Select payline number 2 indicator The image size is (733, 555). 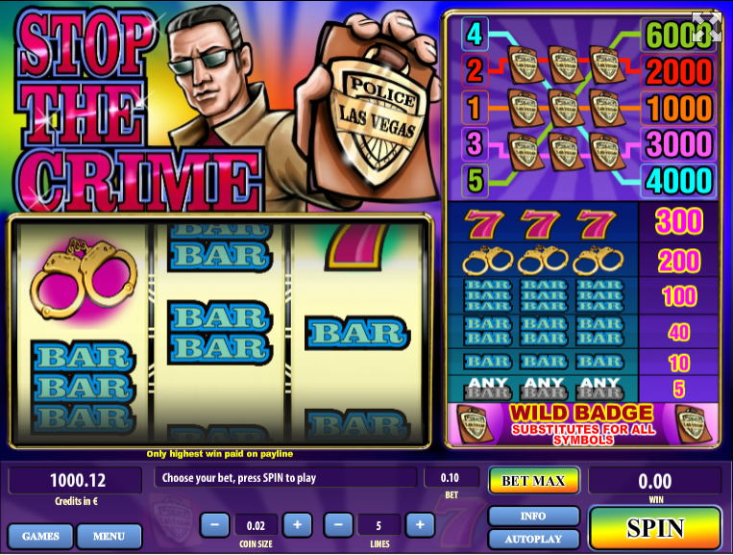coord(475,70)
